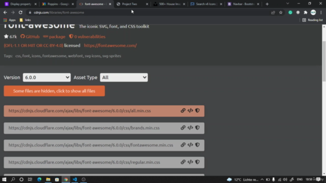
Task: Copy SRI shield icon for all.min.css
Action: coord(197,111)
